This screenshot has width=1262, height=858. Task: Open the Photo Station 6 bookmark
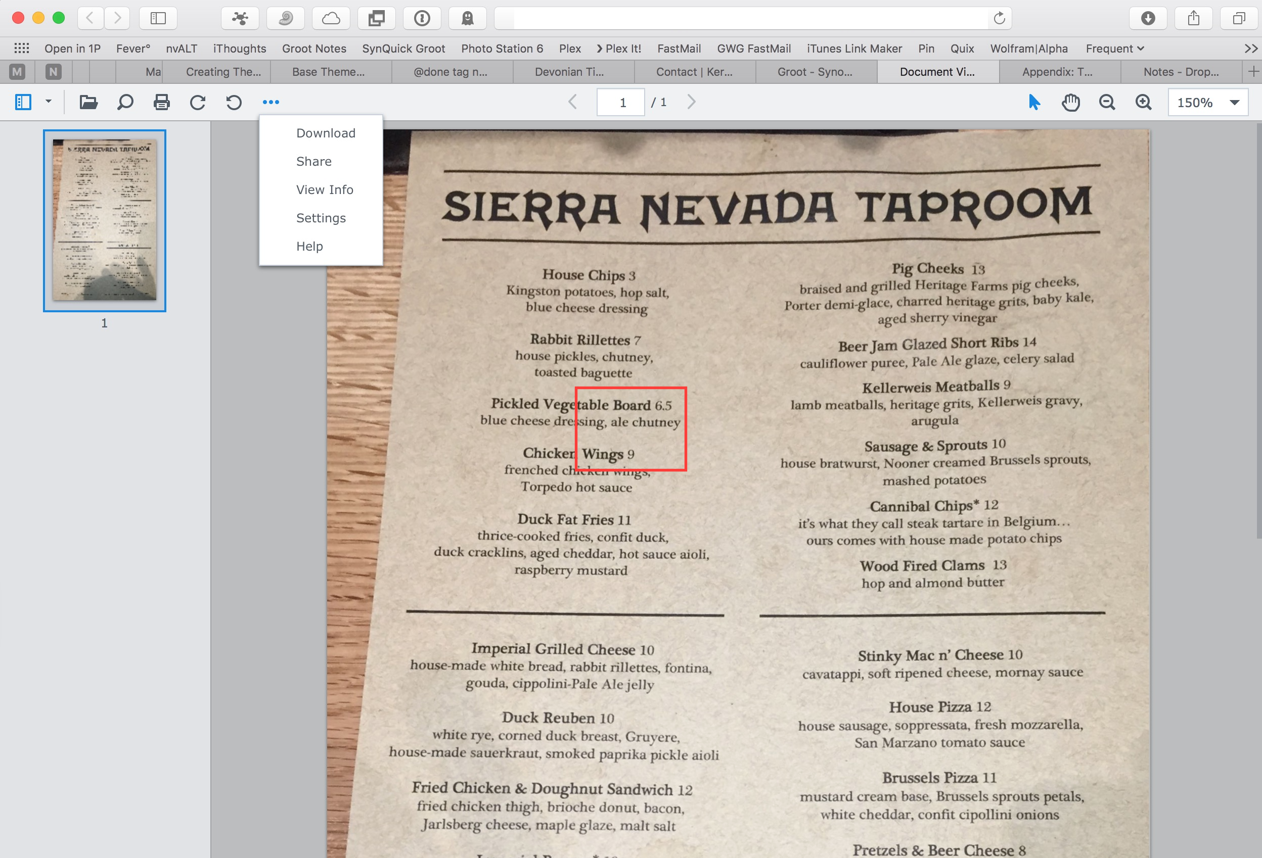[x=502, y=49]
